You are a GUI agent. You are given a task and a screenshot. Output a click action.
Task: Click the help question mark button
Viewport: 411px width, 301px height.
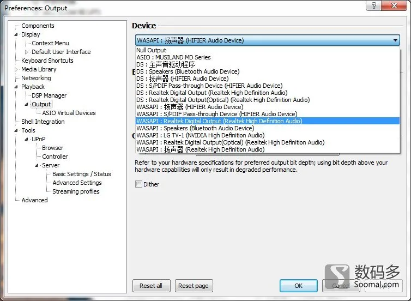point(374,5)
